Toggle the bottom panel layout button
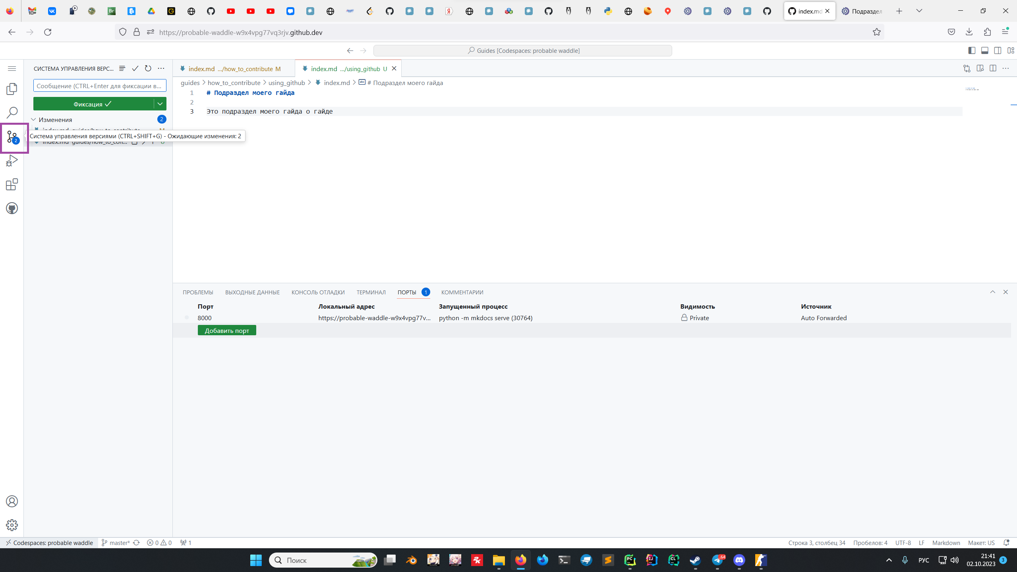Image resolution: width=1017 pixels, height=572 pixels. click(985, 50)
